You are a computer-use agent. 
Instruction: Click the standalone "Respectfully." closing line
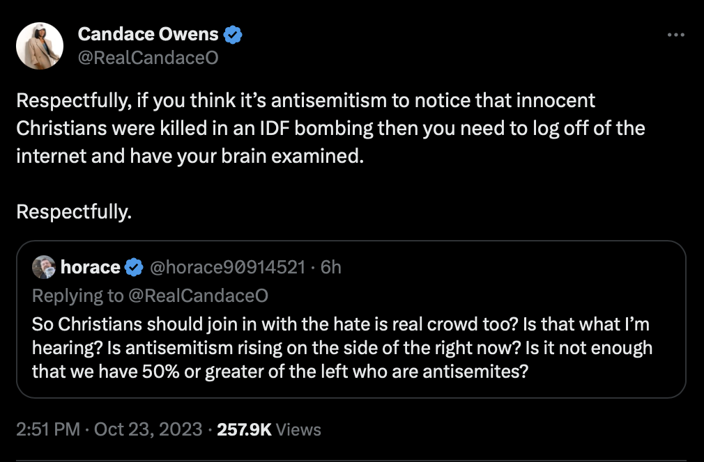(x=74, y=212)
